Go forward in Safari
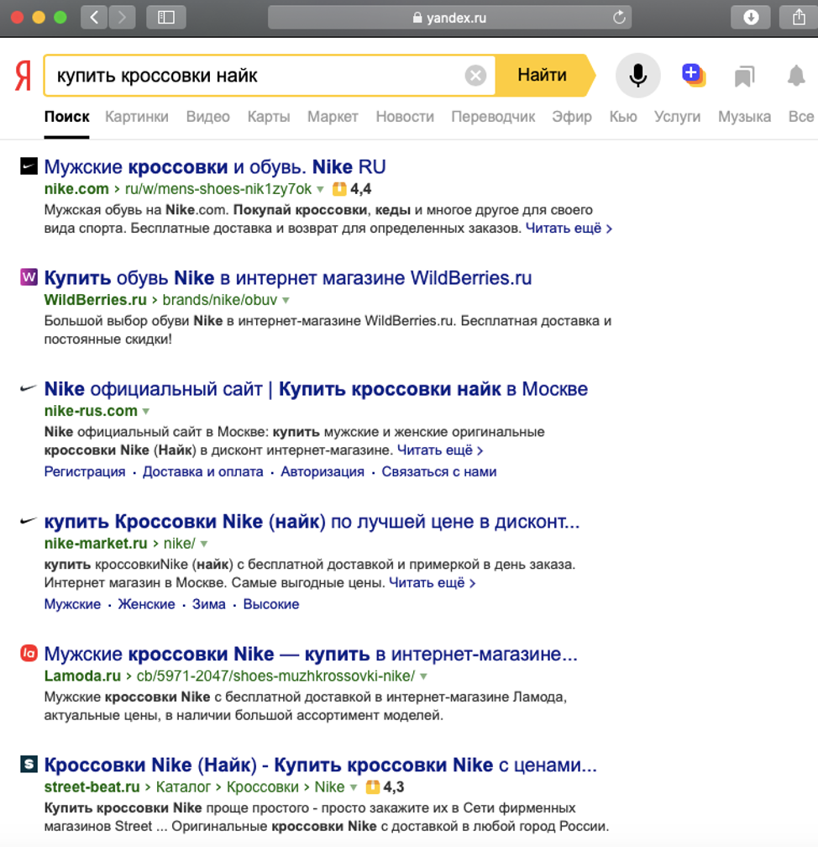818x847 pixels. (x=122, y=18)
